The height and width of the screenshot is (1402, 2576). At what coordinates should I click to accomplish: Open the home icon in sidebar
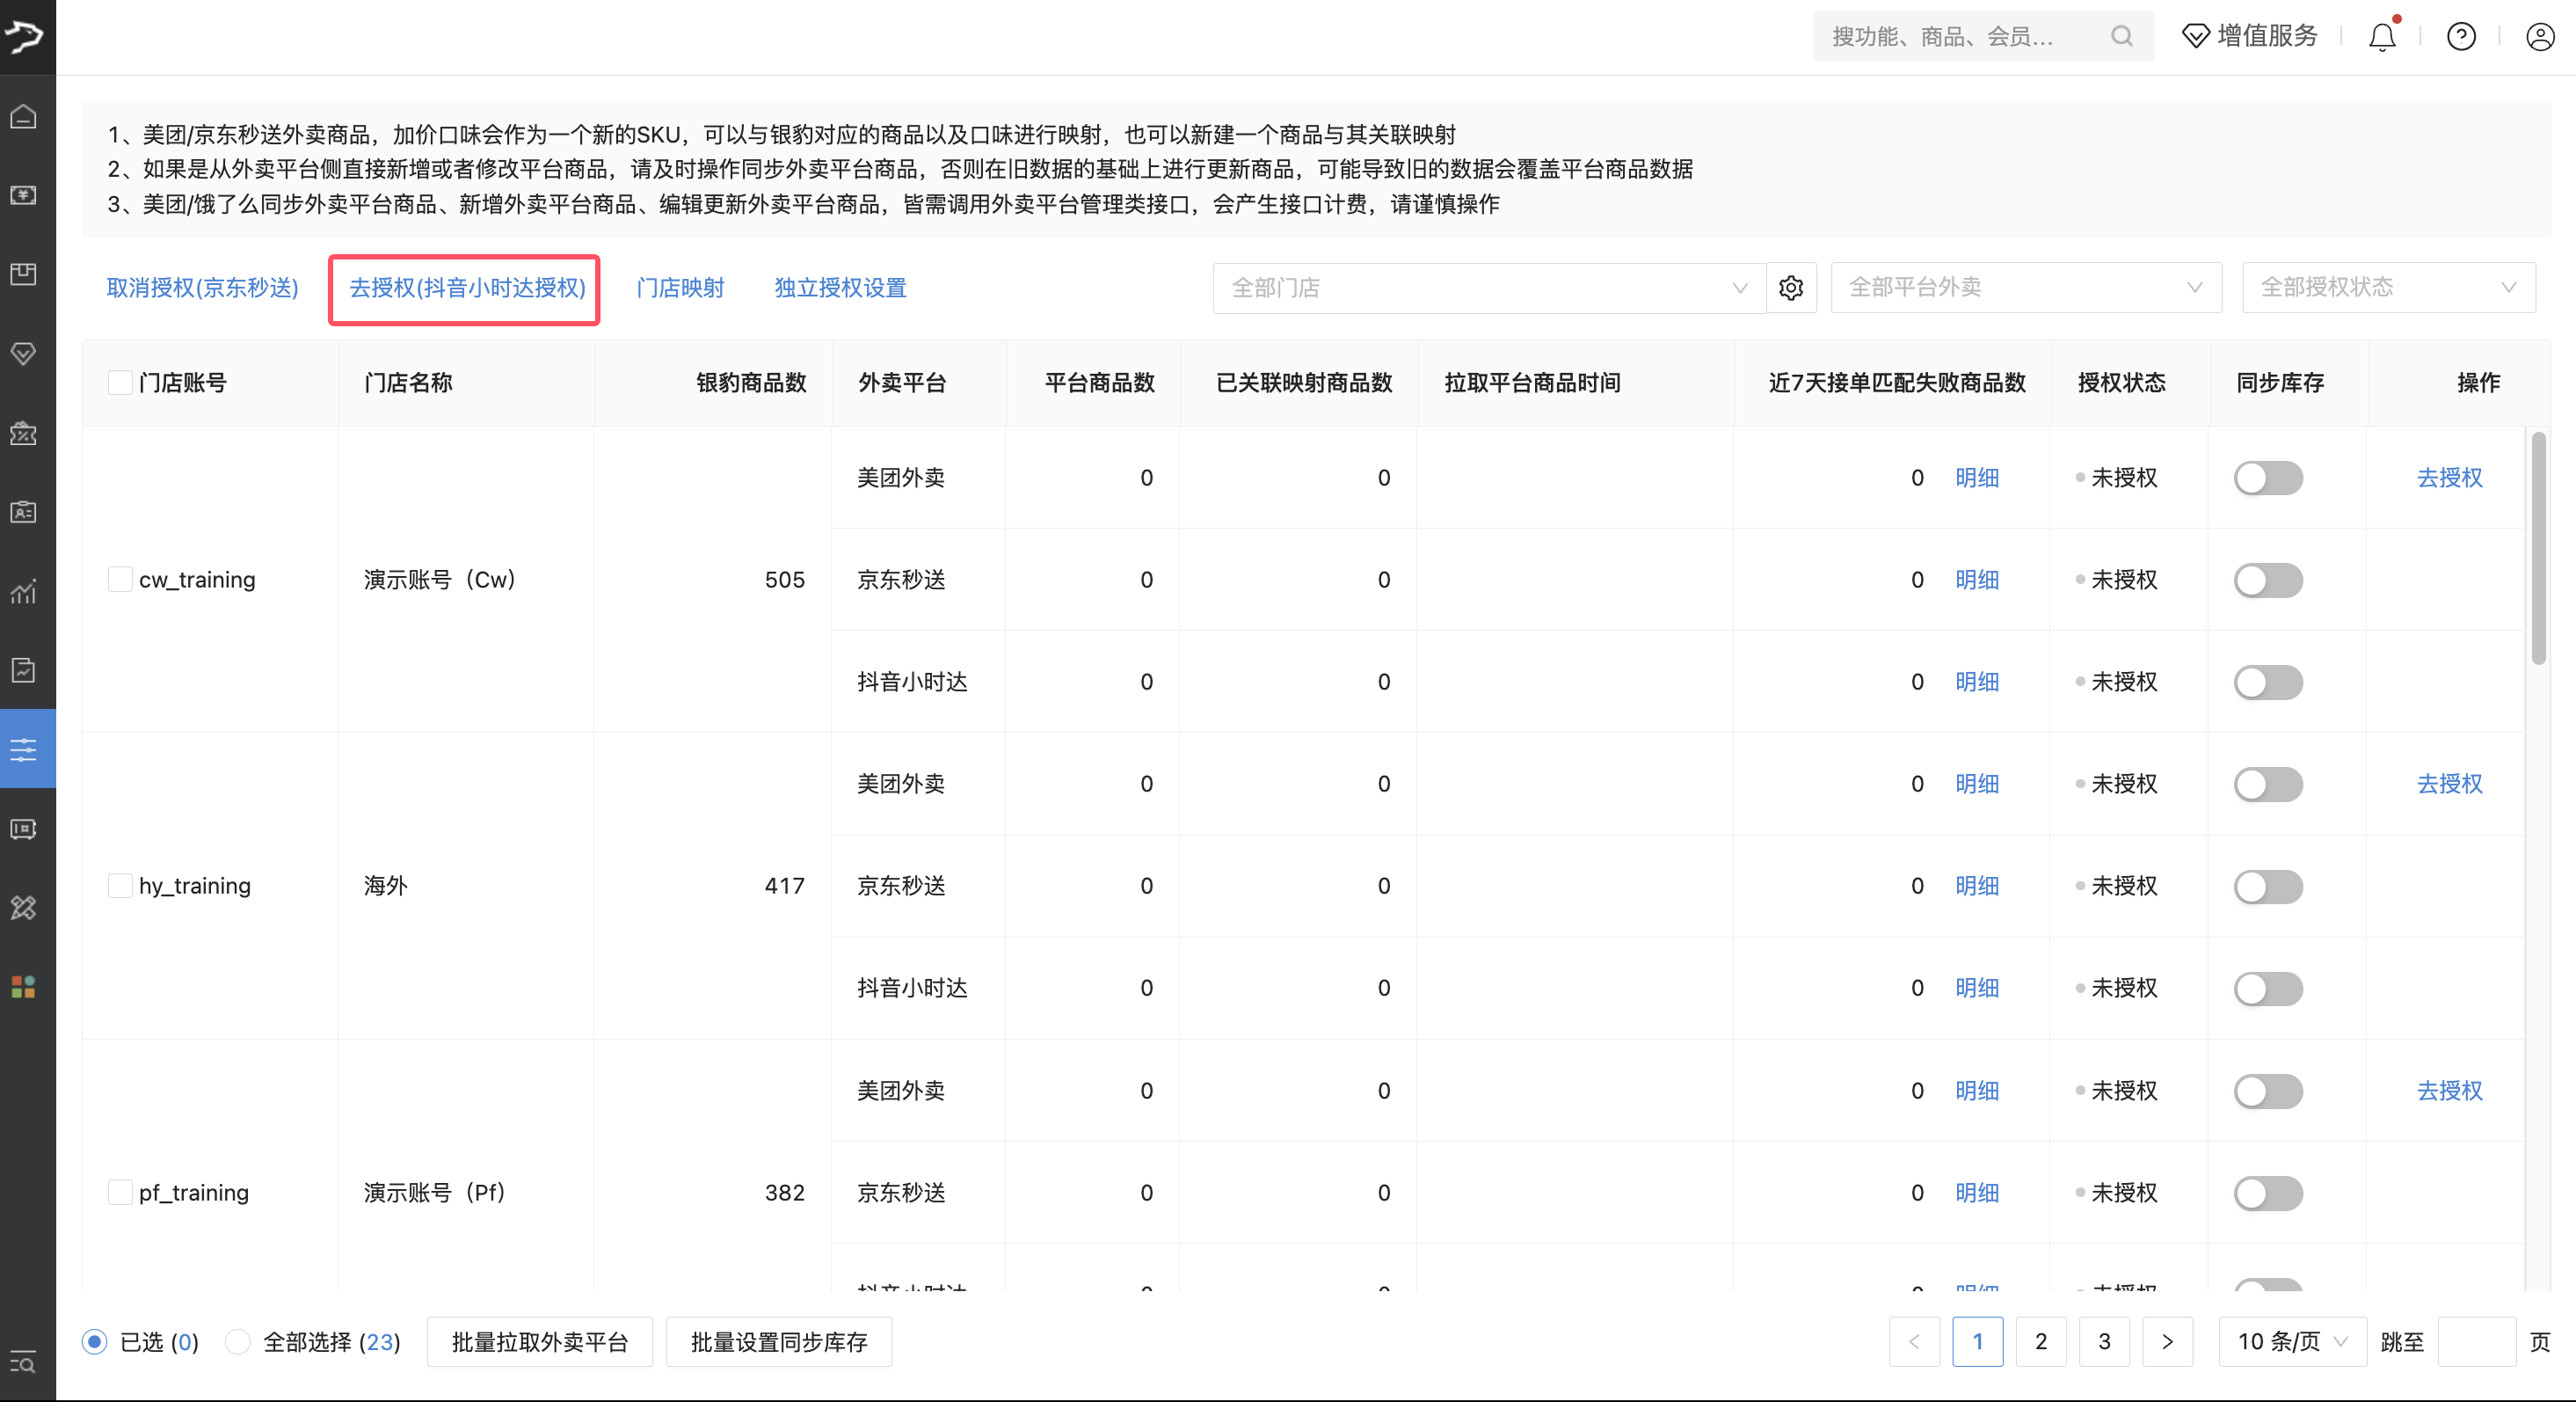point(24,116)
